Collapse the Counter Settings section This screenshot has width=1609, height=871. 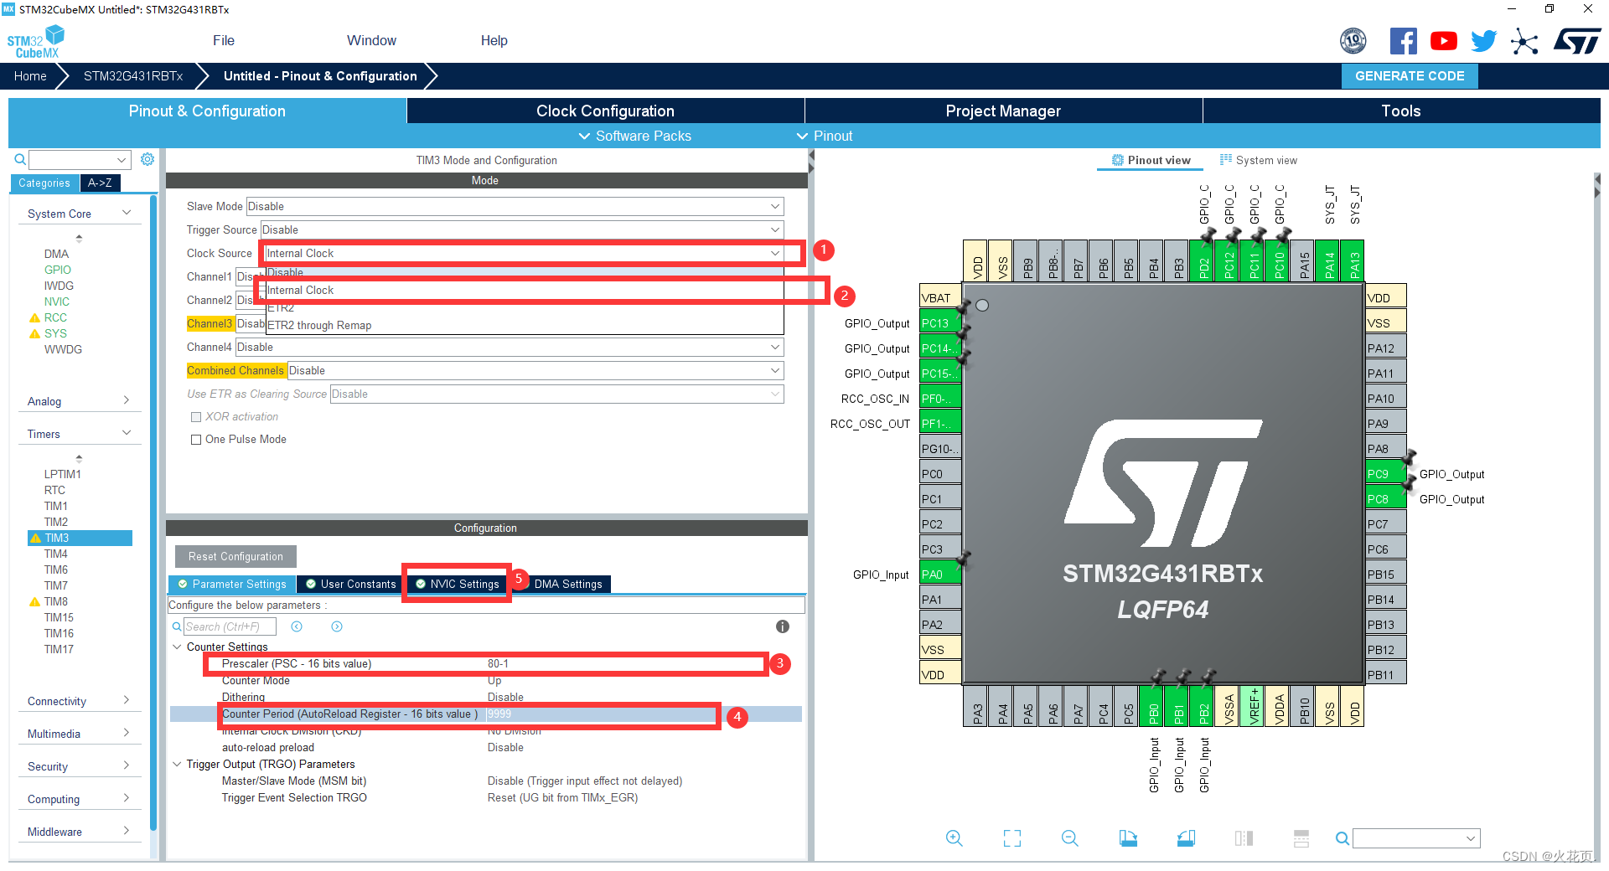point(177,647)
